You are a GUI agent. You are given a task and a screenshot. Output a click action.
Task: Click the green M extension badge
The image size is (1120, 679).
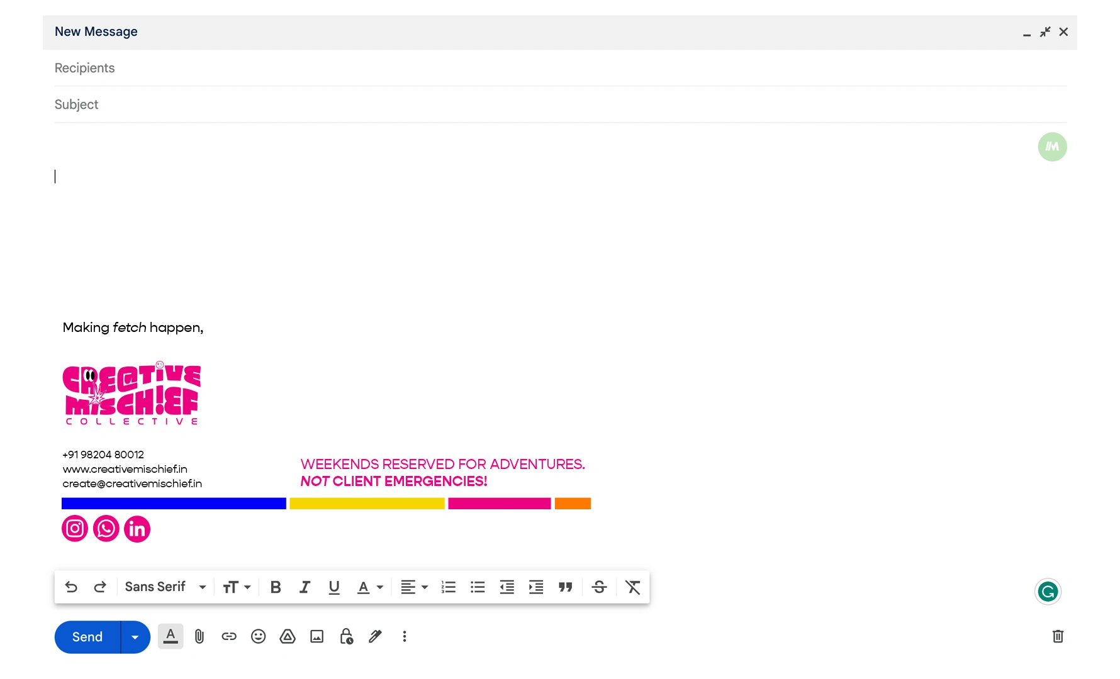1053,147
